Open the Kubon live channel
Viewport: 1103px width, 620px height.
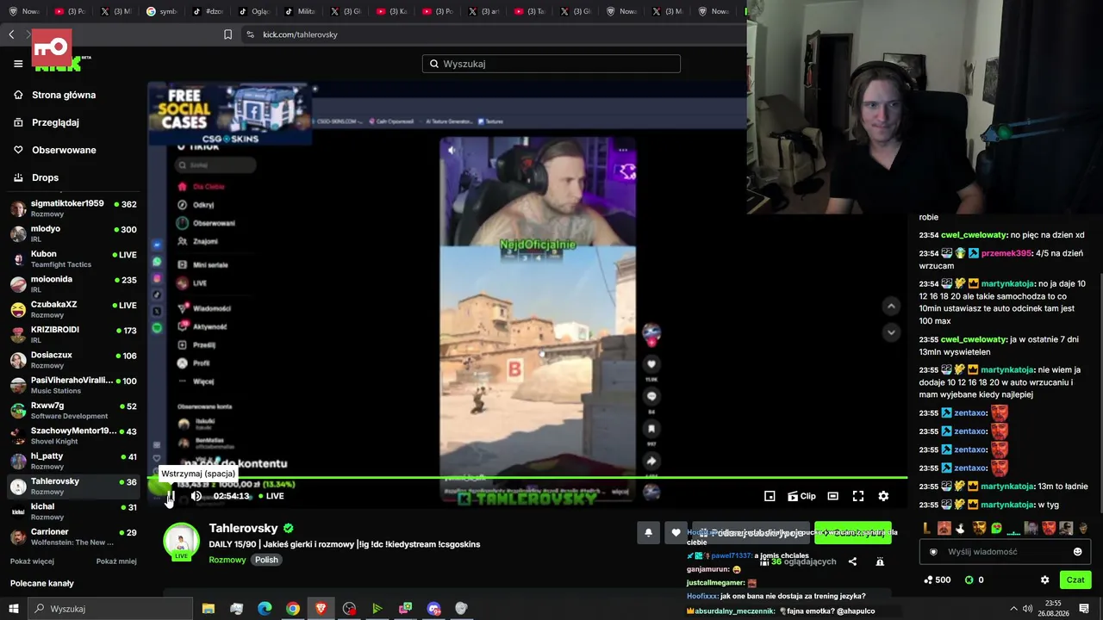73,258
